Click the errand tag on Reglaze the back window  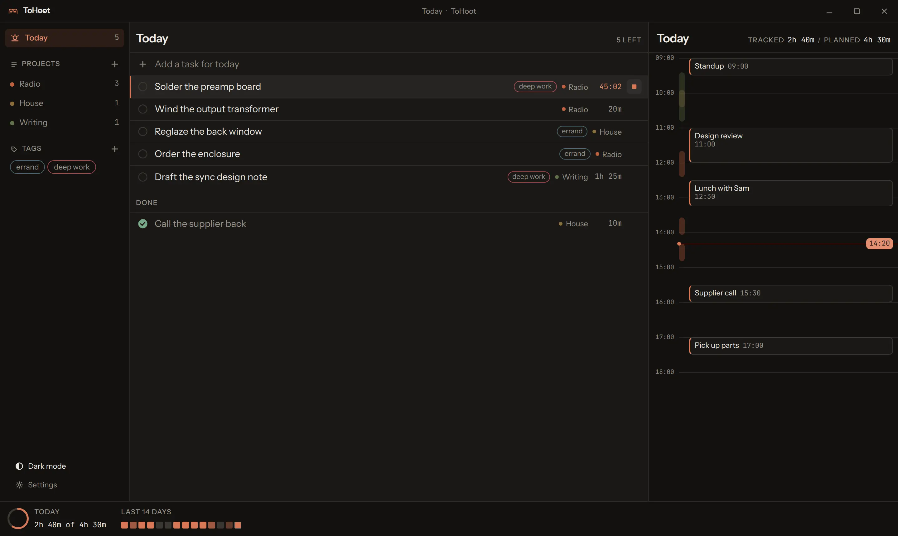pyautogui.click(x=572, y=132)
